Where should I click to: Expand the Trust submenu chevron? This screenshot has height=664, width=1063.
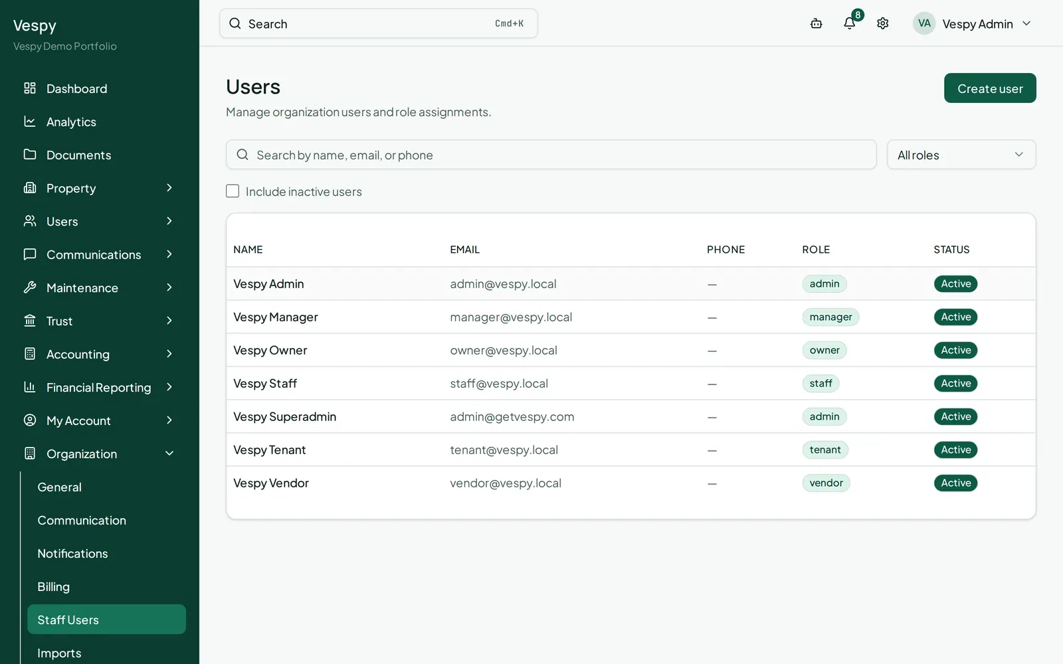[x=169, y=321]
